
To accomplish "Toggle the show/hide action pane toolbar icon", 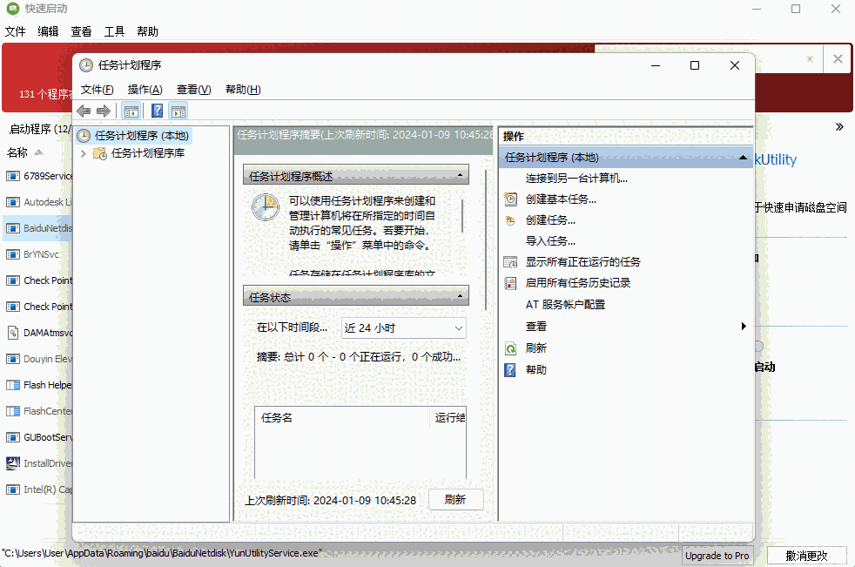I will point(178,111).
